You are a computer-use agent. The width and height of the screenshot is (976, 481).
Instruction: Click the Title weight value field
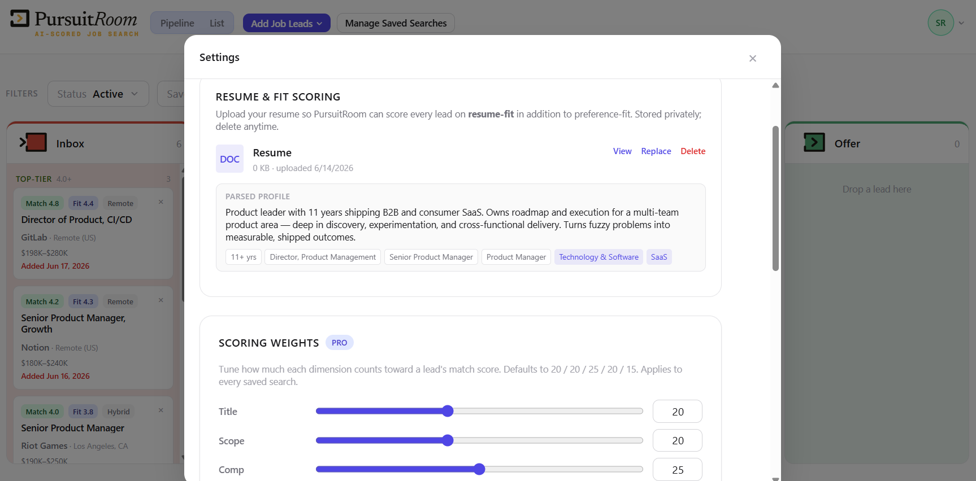pyautogui.click(x=678, y=412)
